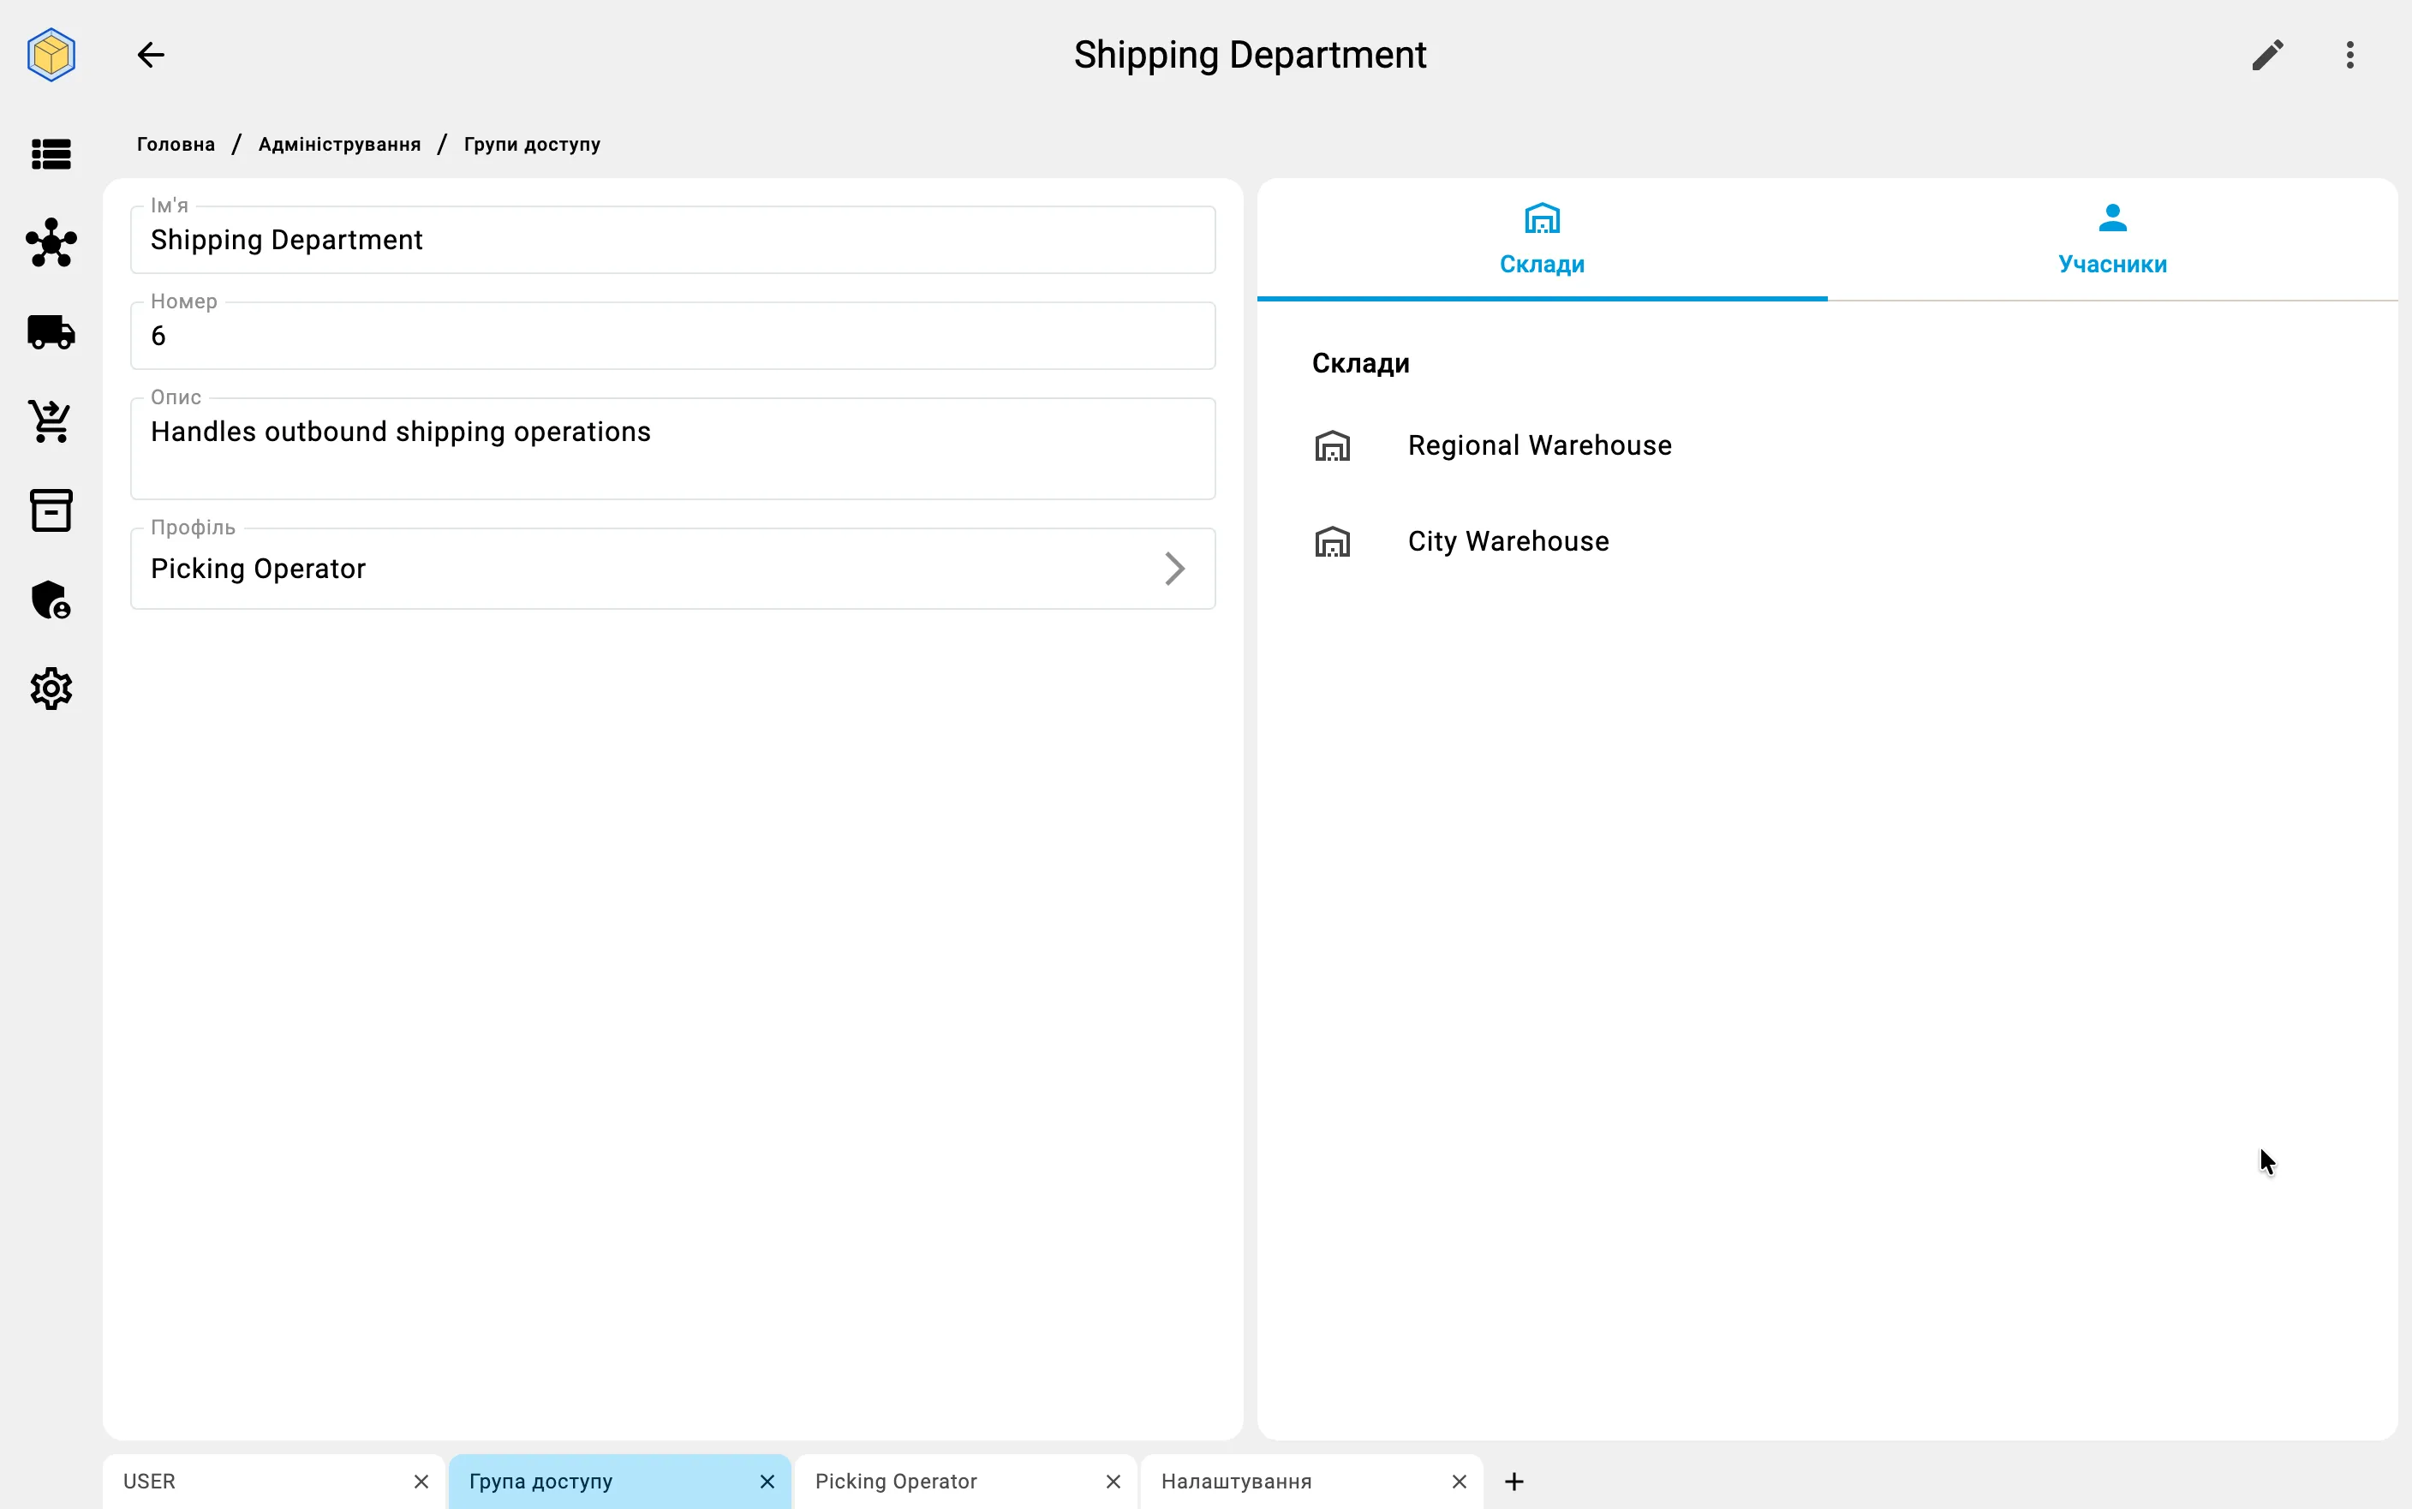Click the yellow box app logo
The image size is (2412, 1509).
coord(51,55)
